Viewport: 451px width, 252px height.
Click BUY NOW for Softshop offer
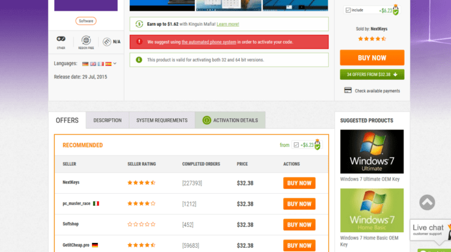[299, 225]
